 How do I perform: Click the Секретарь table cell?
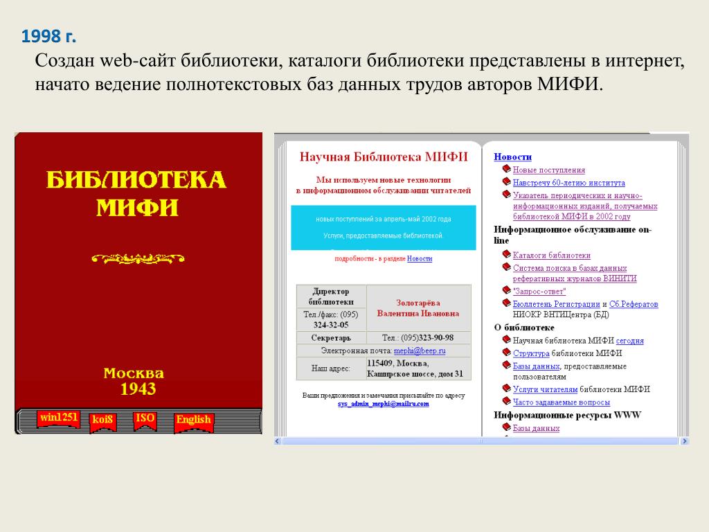click(x=331, y=338)
